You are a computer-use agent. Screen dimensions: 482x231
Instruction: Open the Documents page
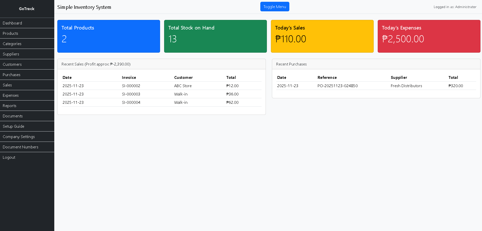[x=13, y=116]
